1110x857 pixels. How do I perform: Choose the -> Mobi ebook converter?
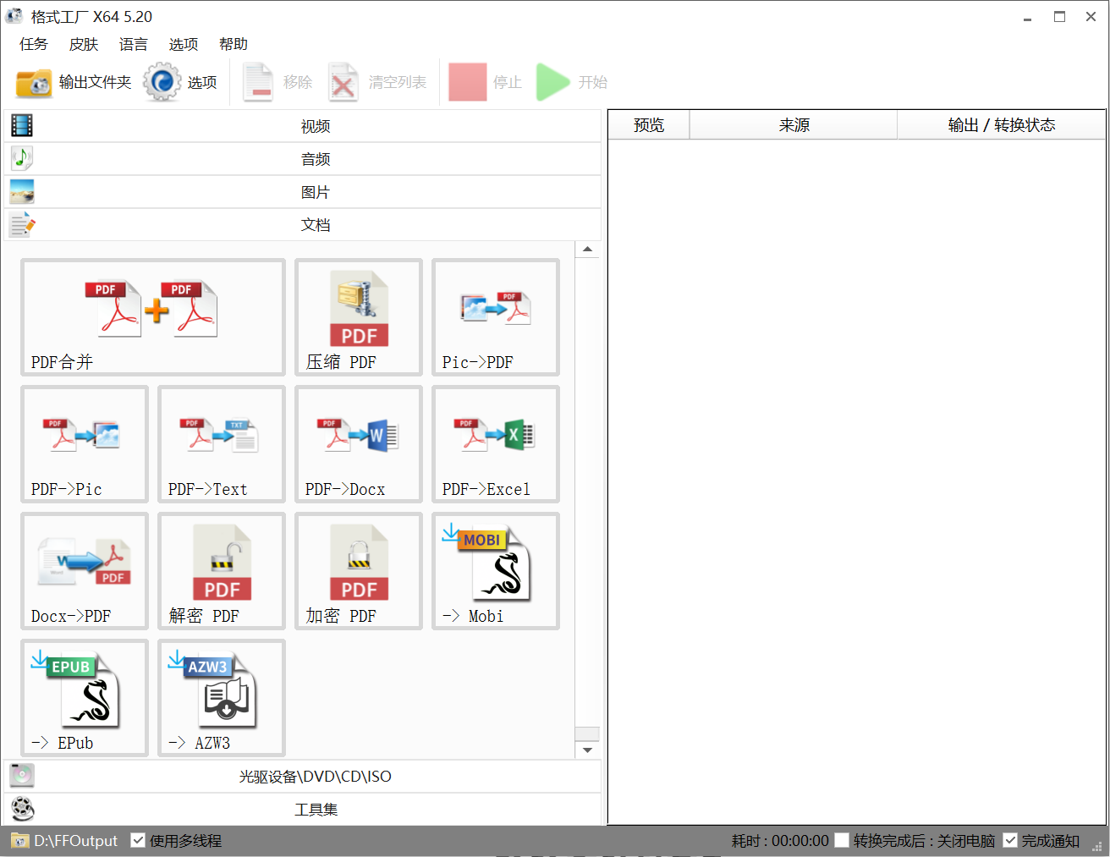pyautogui.click(x=496, y=571)
